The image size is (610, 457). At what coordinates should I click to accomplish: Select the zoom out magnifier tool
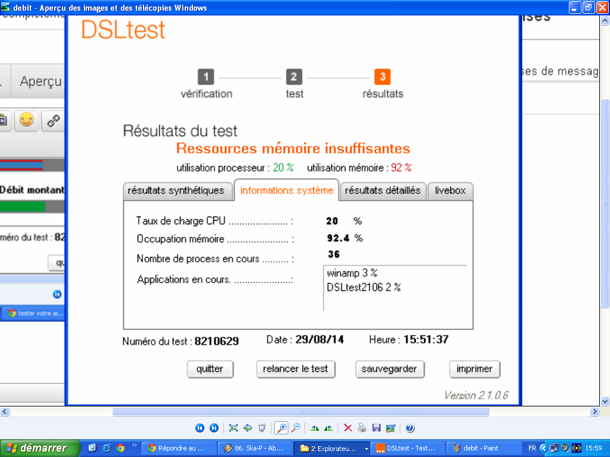pos(295,428)
